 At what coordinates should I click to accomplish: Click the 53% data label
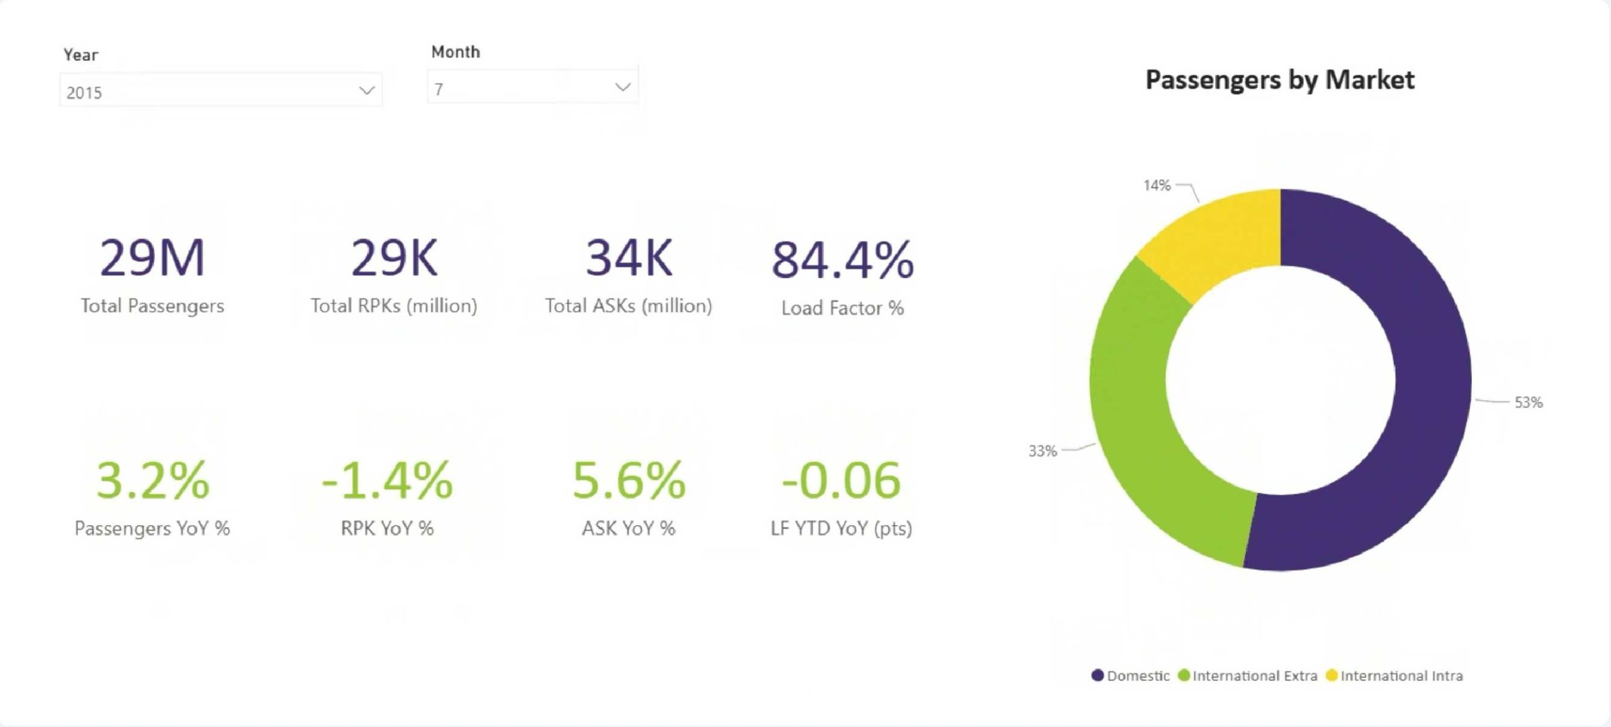tap(1528, 402)
